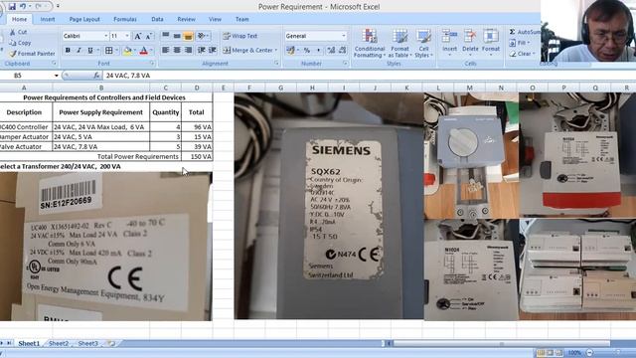This screenshot has width=636, height=358.
Task: Toggle Underline formatting
Action: coord(90,51)
